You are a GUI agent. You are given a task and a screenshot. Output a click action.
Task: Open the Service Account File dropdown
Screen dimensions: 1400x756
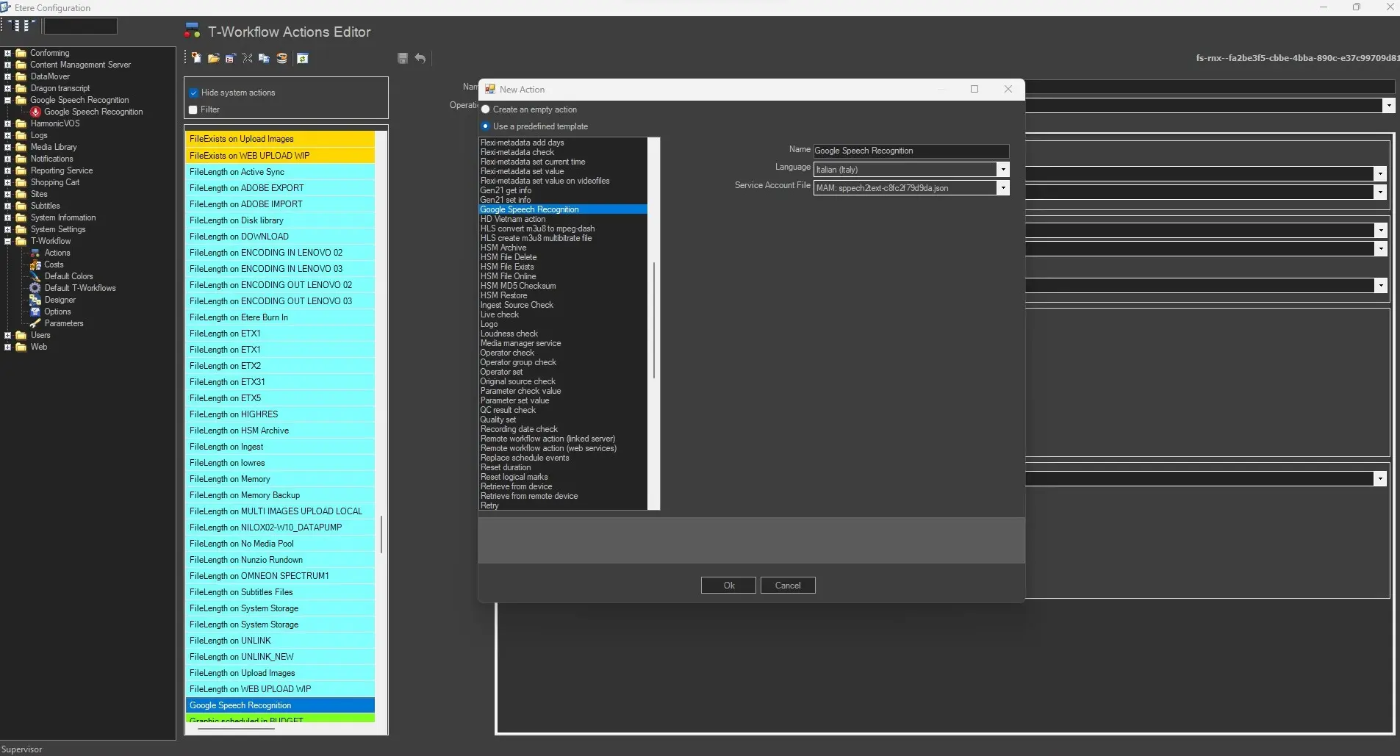(x=1002, y=188)
